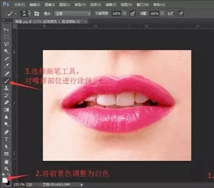Viewport: 214px width, 188px height.
Task: Open the 图像(I) menu
Action: [50, 5]
